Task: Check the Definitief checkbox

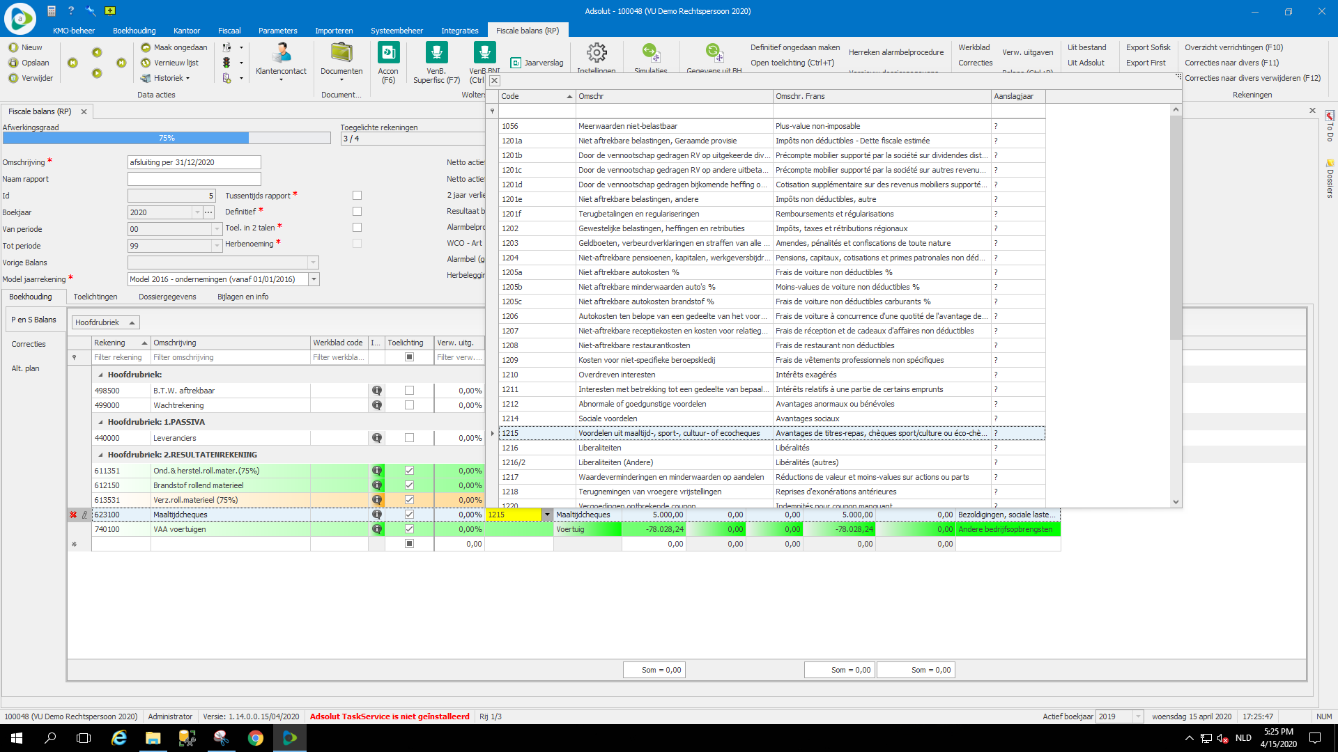Action: pos(357,212)
